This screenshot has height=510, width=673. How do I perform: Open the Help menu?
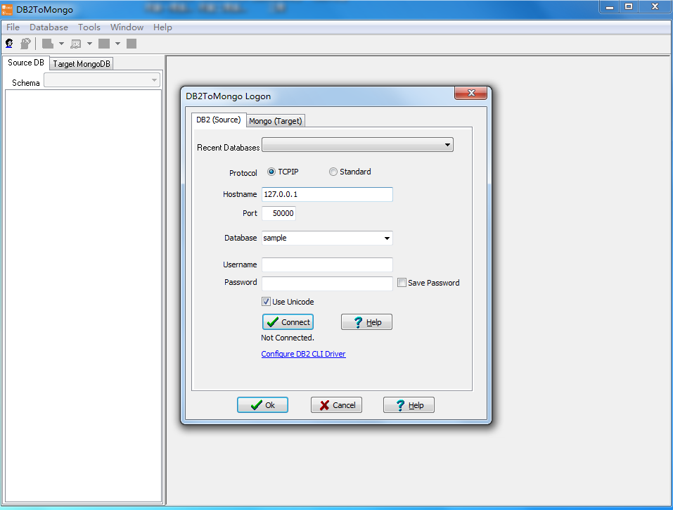(x=162, y=27)
